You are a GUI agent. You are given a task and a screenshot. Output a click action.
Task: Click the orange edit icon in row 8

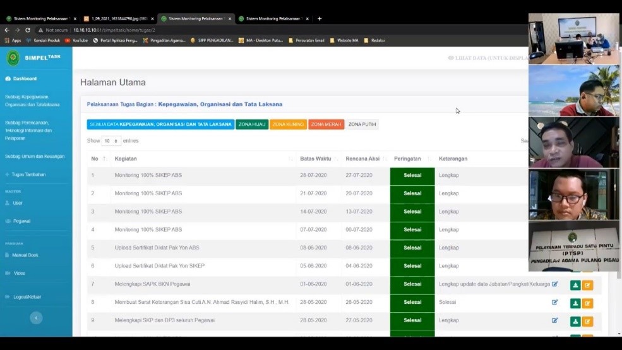point(588,303)
